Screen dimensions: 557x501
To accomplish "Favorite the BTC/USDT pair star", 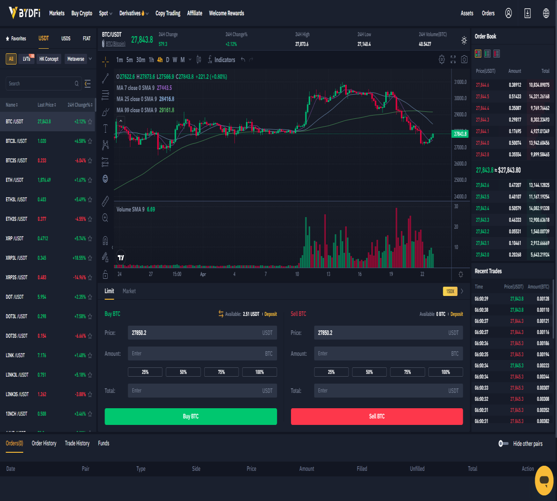I will click(90, 122).
